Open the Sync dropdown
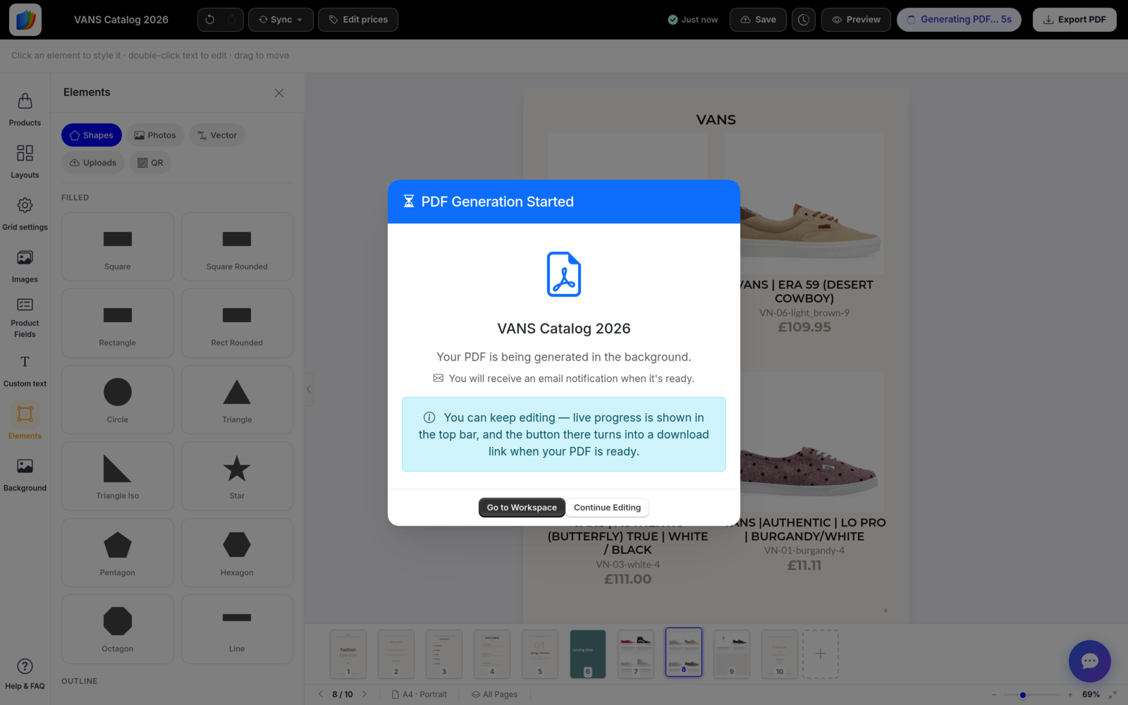Viewport: 1128px width, 705px height. (x=281, y=20)
